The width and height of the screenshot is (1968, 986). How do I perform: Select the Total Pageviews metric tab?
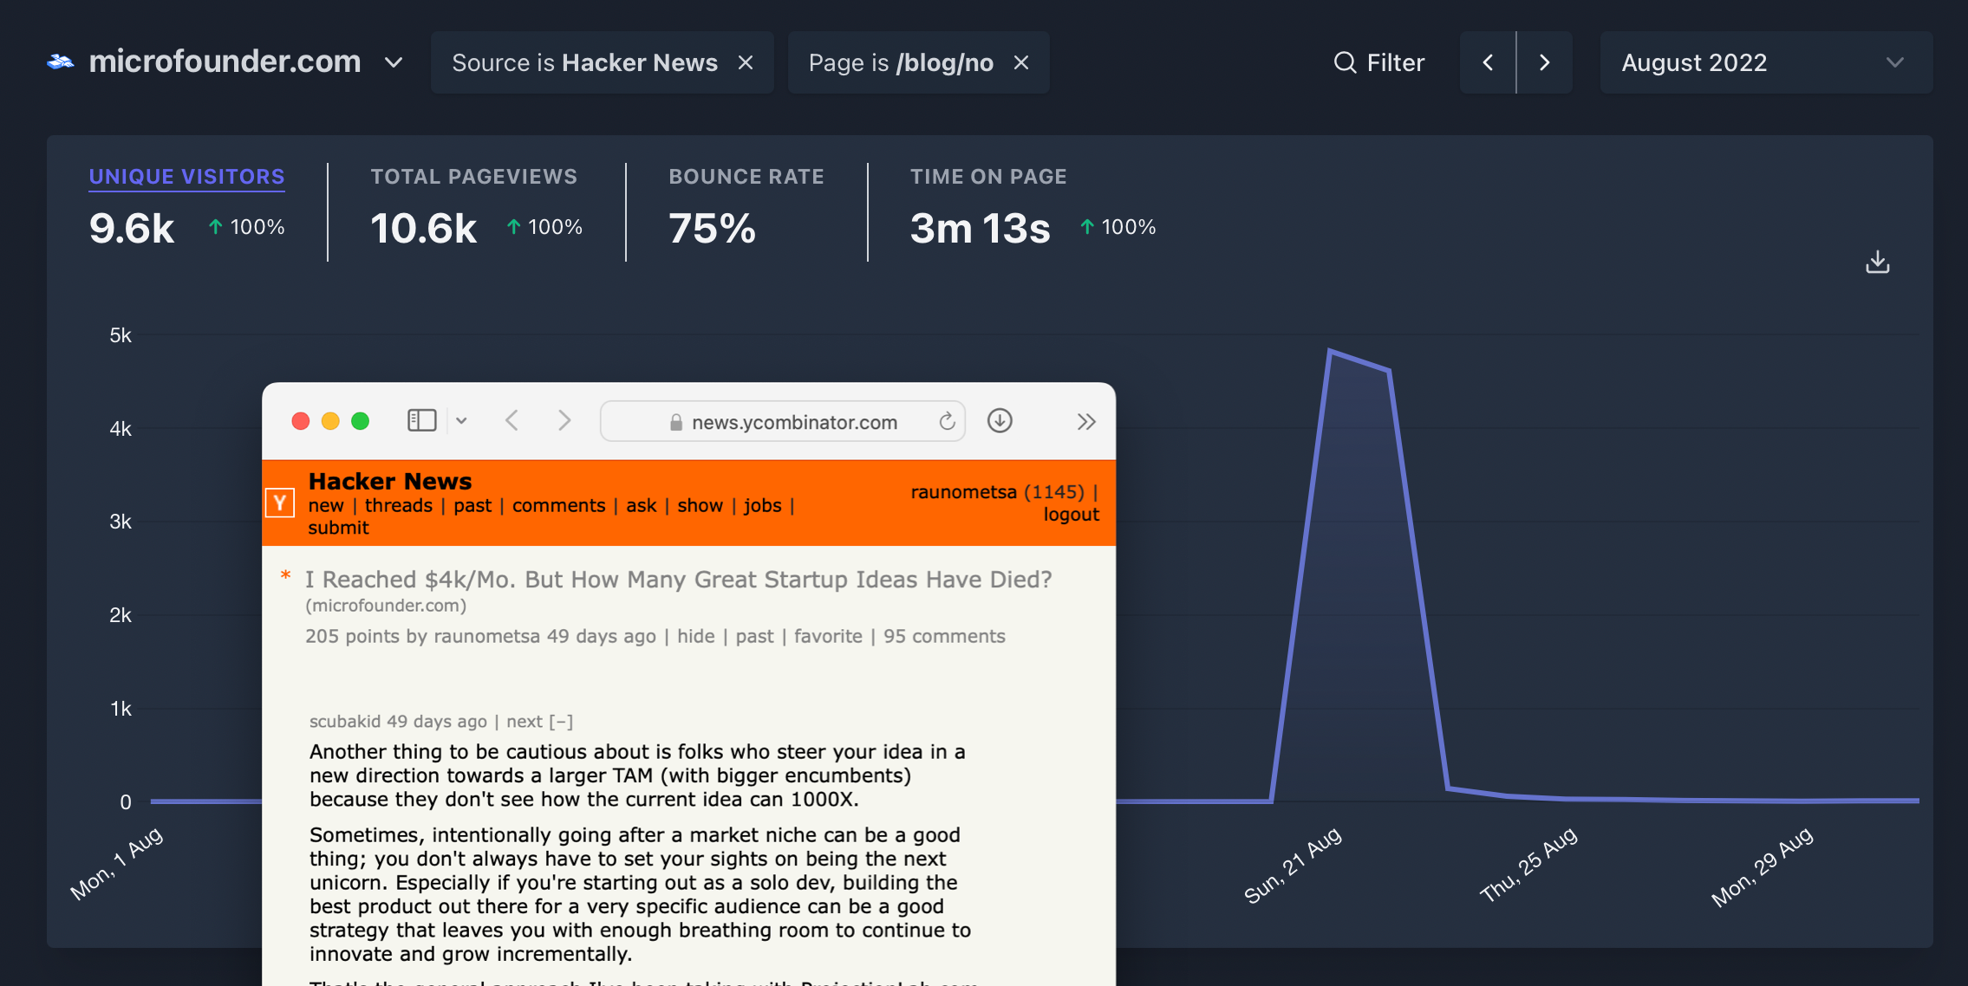pyautogui.click(x=473, y=177)
